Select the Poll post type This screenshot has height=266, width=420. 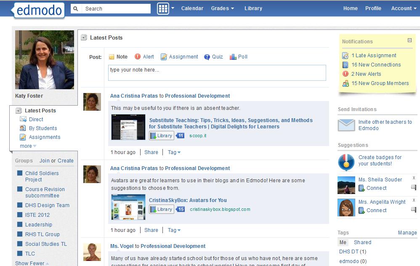point(238,57)
